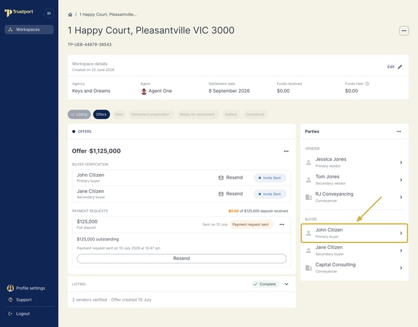The image size is (418, 327).
Task: Select the Sold stage tab
Action: [119, 115]
